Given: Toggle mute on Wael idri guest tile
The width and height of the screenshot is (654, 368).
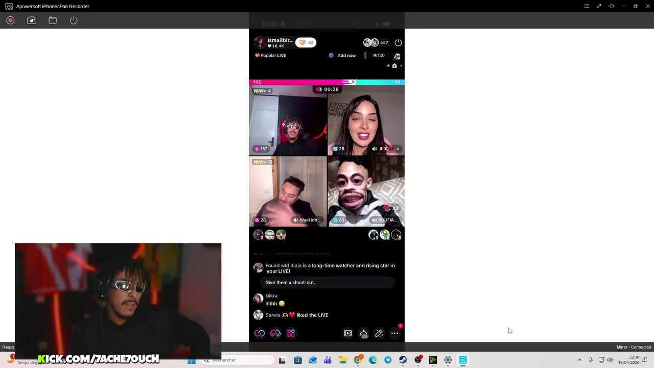Looking at the screenshot, I should 296,220.
